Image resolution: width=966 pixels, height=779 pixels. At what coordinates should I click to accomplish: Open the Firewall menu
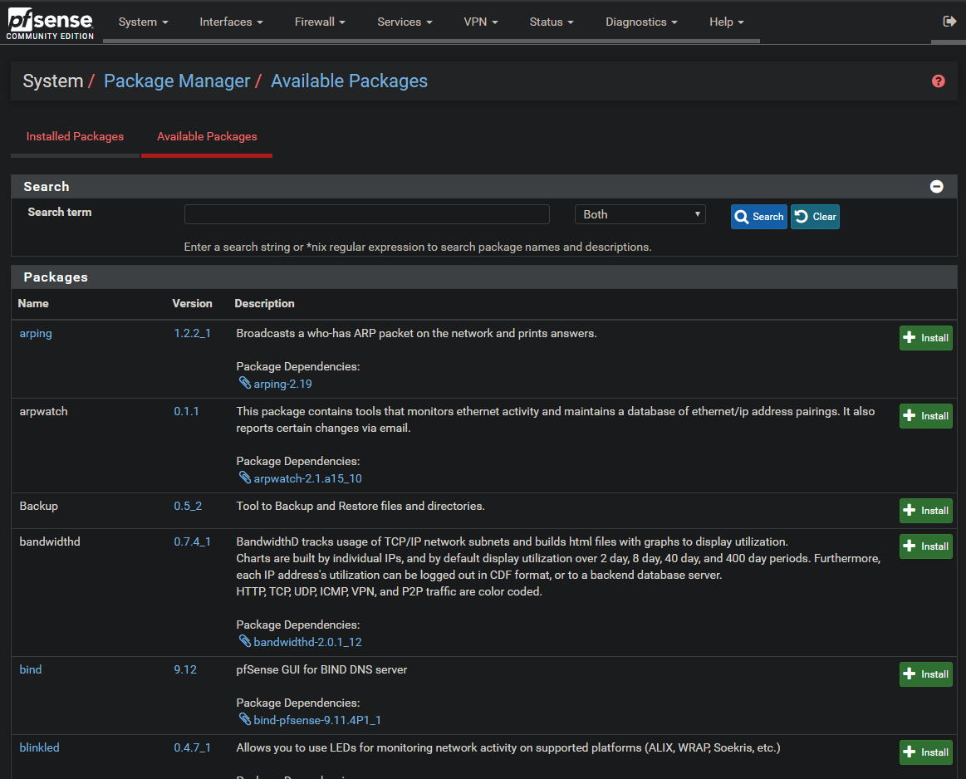(320, 22)
